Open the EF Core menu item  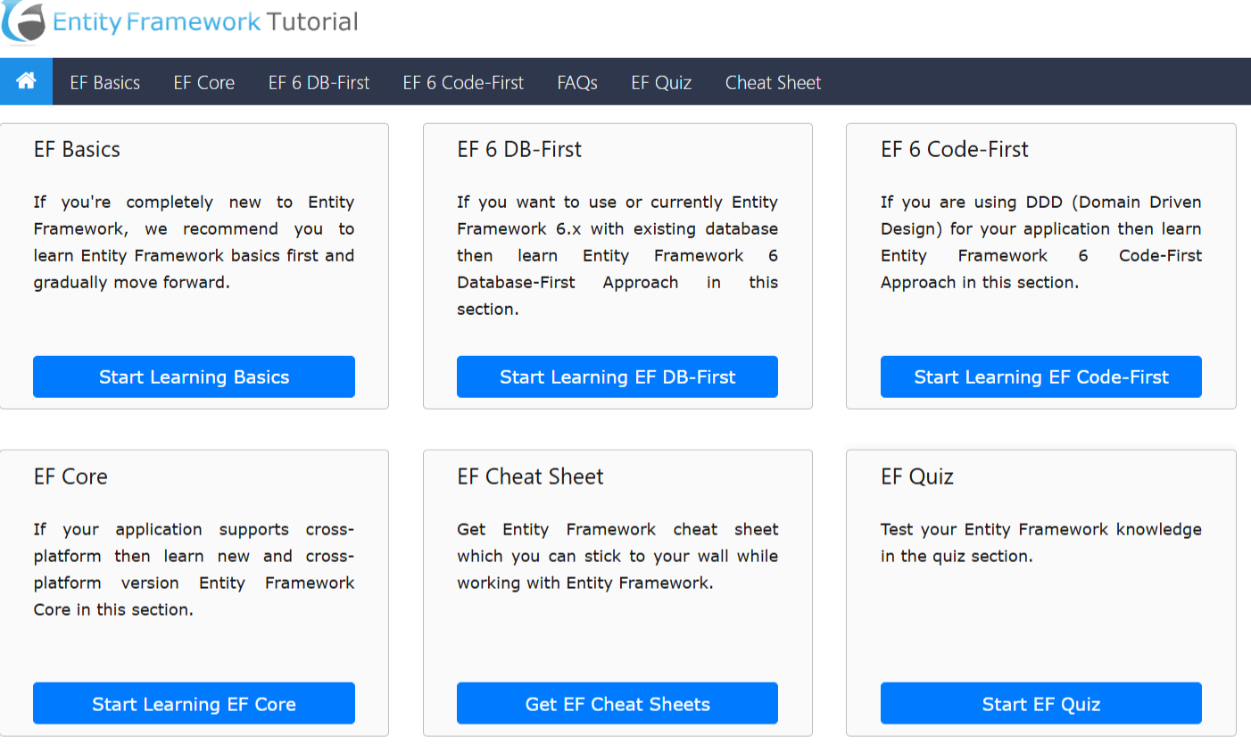pyautogui.click(x=204, y=82)
